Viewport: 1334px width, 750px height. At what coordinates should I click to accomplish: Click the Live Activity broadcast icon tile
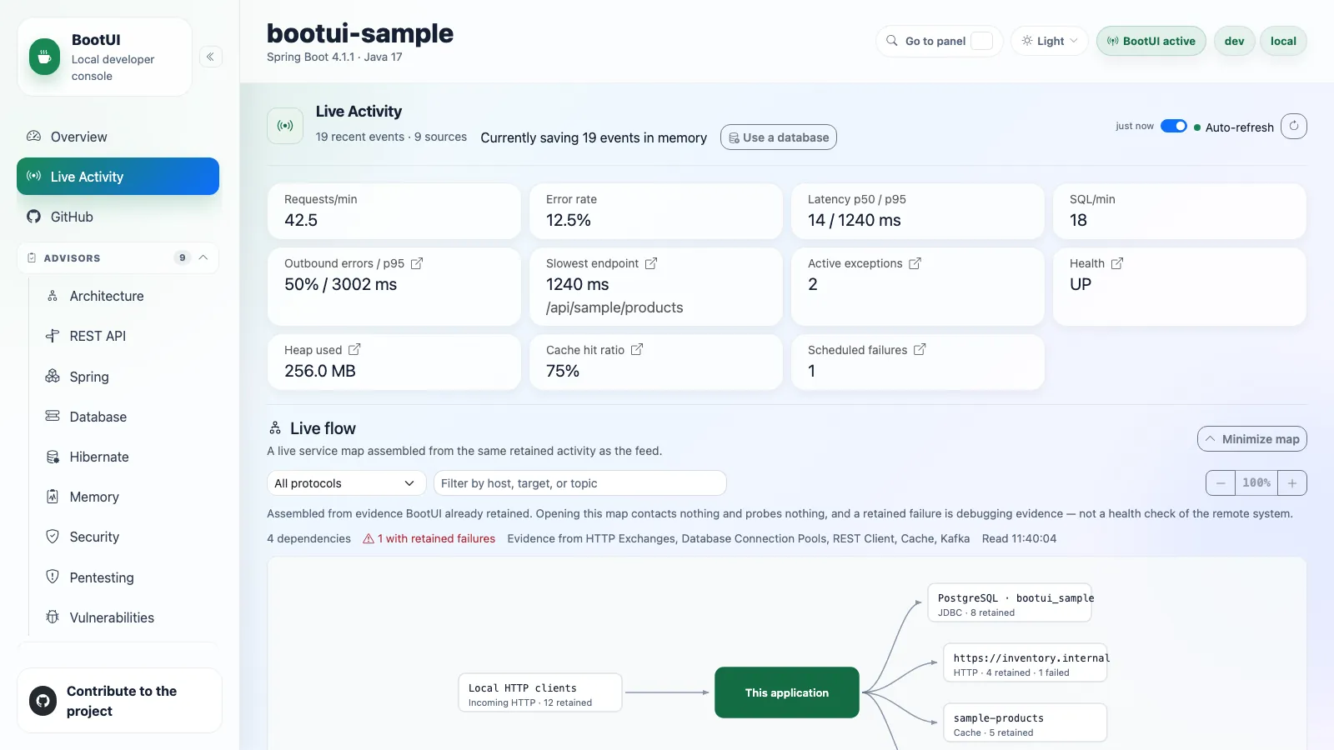tap(285, 126)
